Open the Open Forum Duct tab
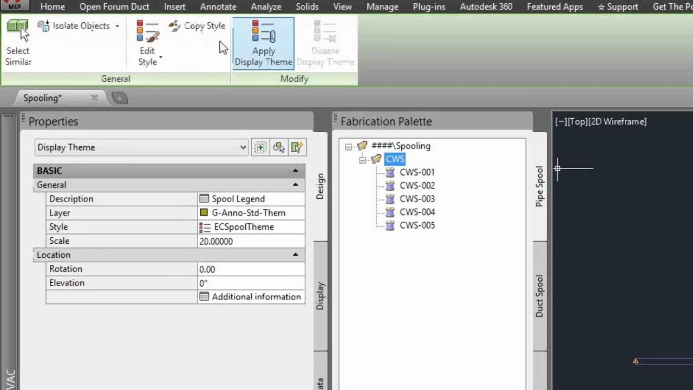This screenshot has width=693, height=390. (x=114, y=6)
